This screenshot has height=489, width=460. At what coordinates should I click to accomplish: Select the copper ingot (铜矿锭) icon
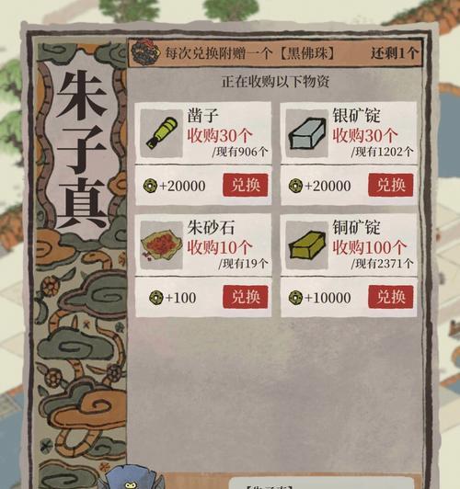click(306, 245)
